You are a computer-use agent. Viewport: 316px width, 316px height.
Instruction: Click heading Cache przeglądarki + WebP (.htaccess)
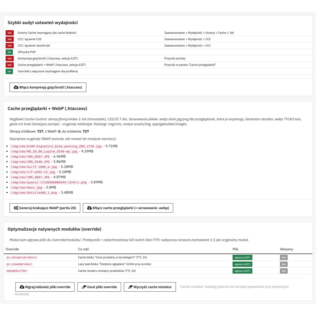pos(47,108)
